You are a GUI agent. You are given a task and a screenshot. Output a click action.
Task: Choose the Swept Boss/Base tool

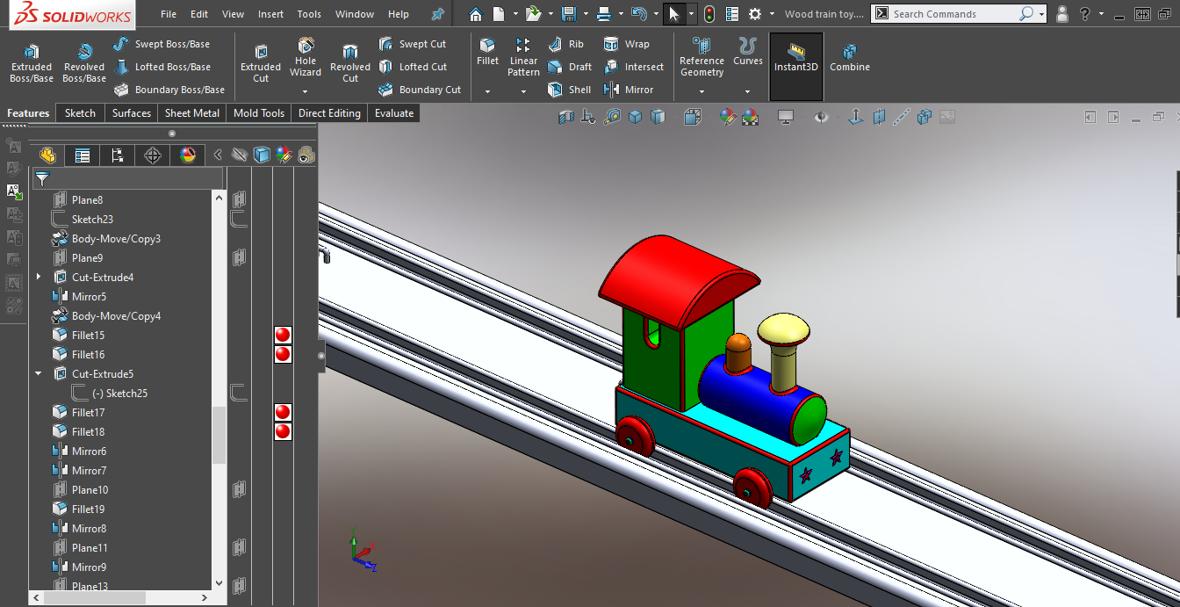(162, 44)
